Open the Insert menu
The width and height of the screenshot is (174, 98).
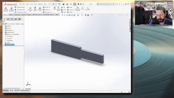(32, 4)
